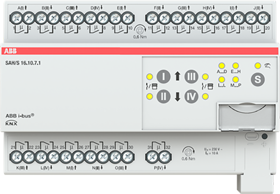This screenshot has height=194, width=280.
Task: Click the relay contact symbol between terminals 3 and 4
Action: [46, 29]
